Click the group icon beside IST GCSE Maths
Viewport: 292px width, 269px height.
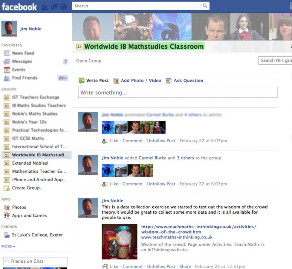(x=7, y=139)
